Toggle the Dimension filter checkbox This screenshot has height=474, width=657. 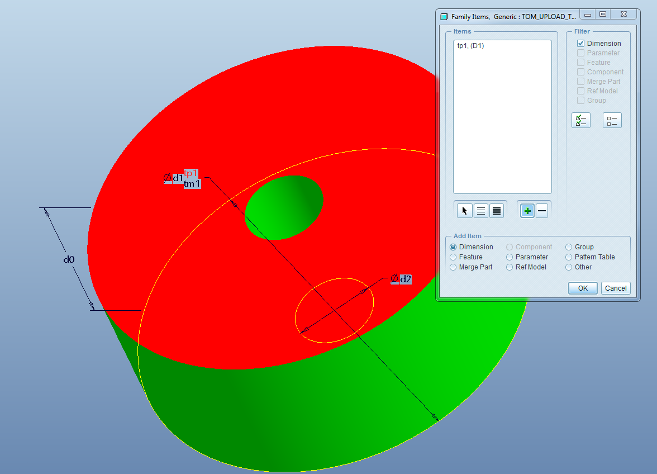(x=581, y=43)
